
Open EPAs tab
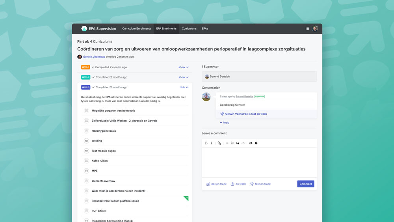pyautogui.click(x=205, y=29)
